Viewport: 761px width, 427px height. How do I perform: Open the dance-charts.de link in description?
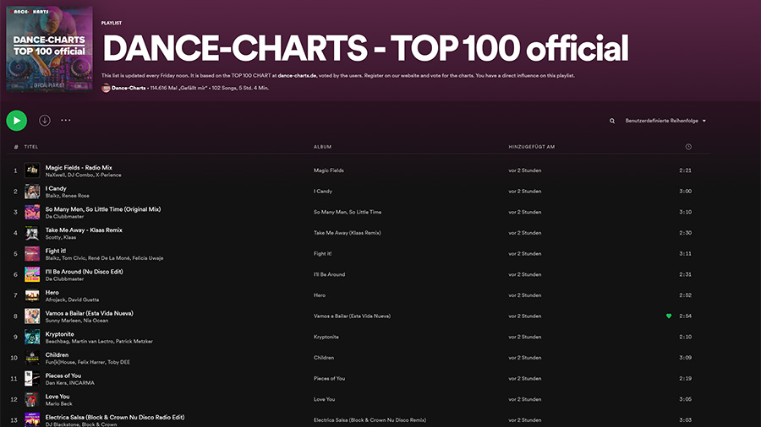(x=297, y=75)
